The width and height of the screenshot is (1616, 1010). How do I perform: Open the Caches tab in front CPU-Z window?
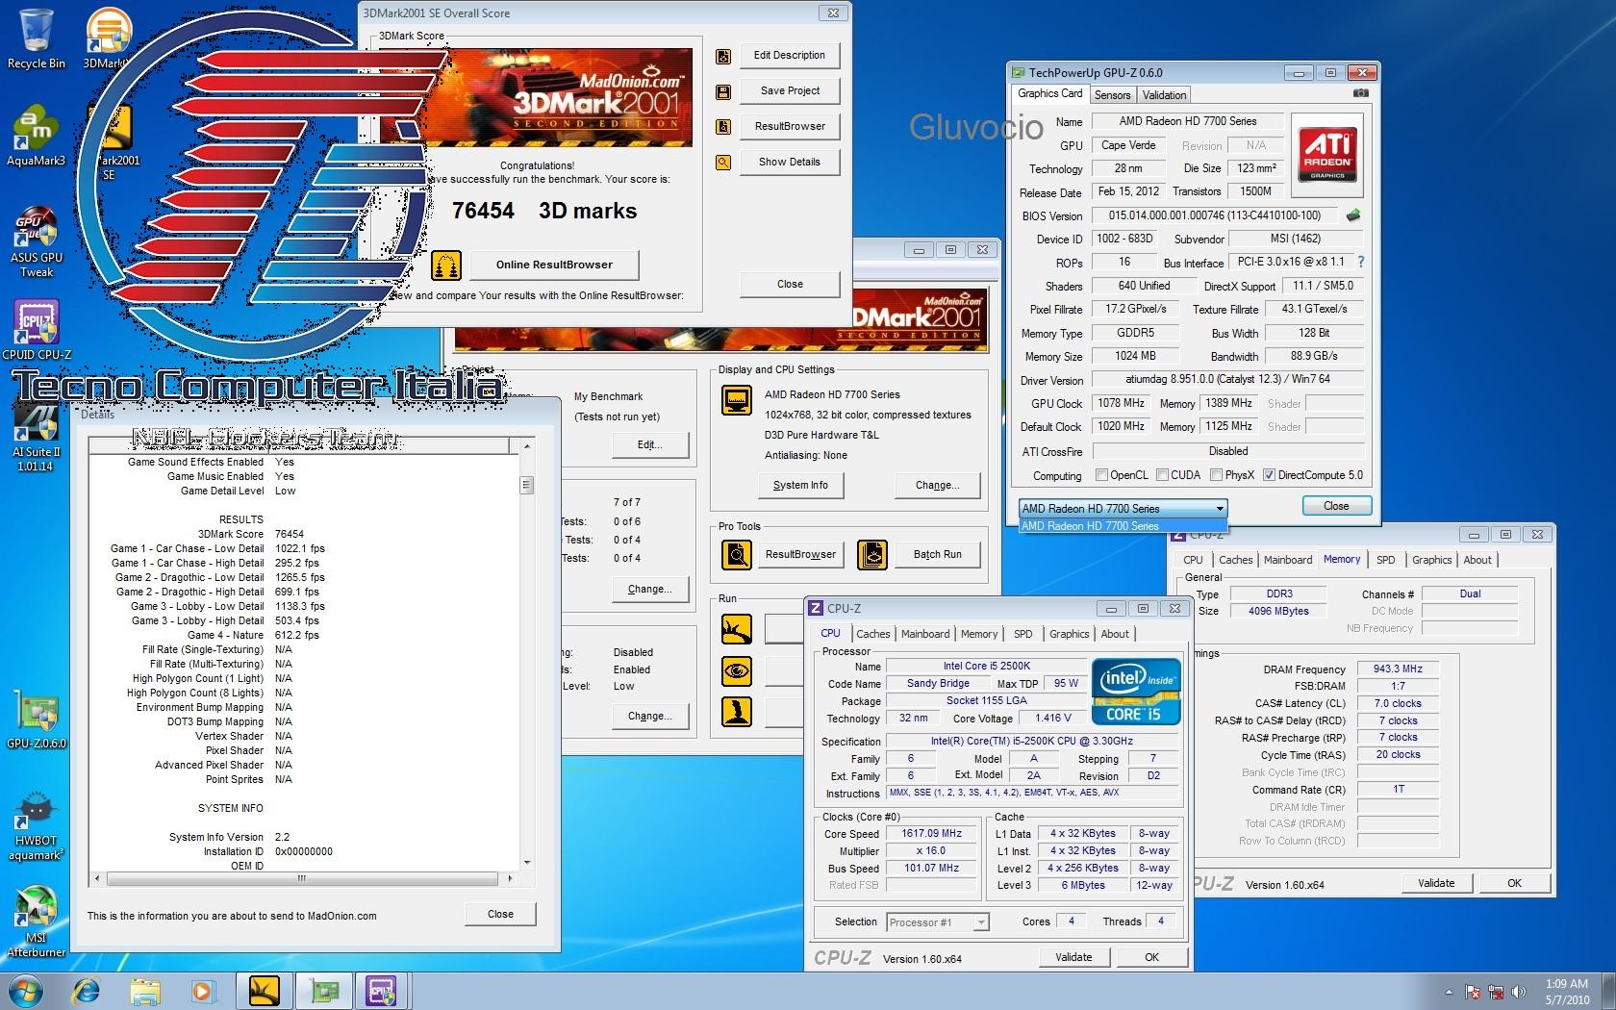(873, 634)
